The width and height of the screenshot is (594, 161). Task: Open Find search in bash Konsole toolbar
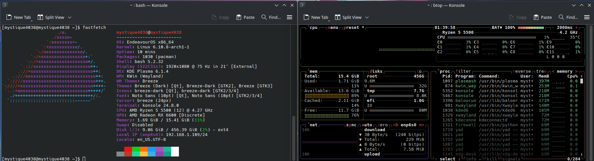point(271,17)
